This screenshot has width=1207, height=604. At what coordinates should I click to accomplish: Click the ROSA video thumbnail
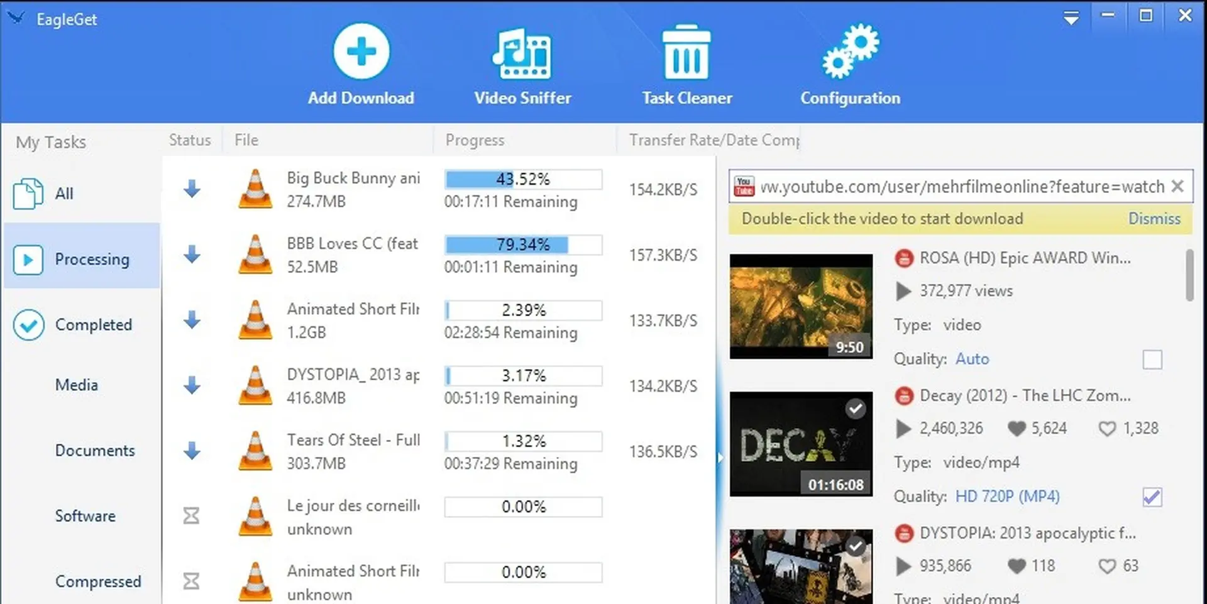[801, 306]
